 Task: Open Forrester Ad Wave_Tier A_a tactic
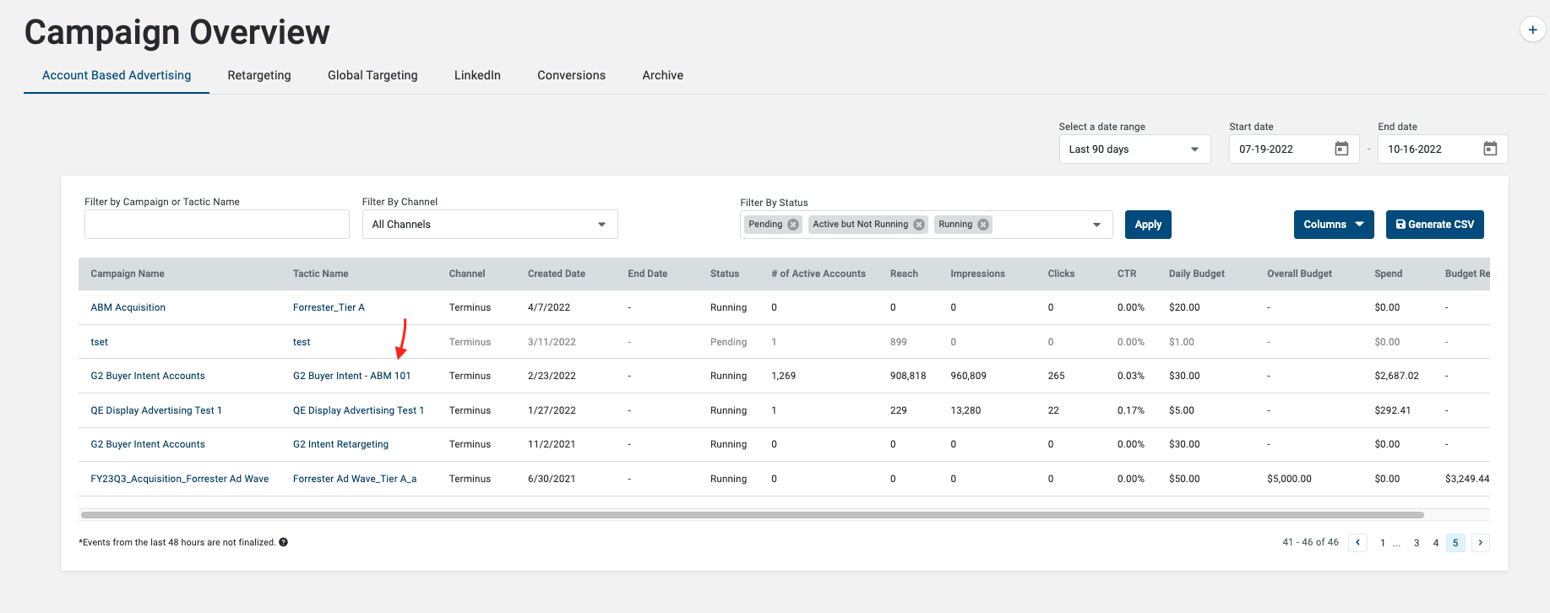click(x=355, y=479)
